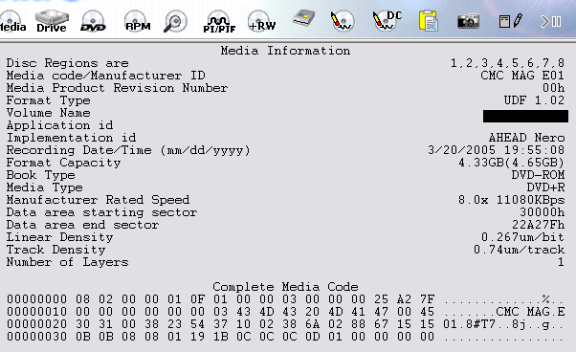Click the '0.74um/track' value
576x352 pixels.
point(519,250)
